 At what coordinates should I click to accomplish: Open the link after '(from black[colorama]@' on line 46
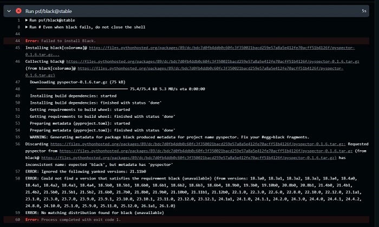184,72
